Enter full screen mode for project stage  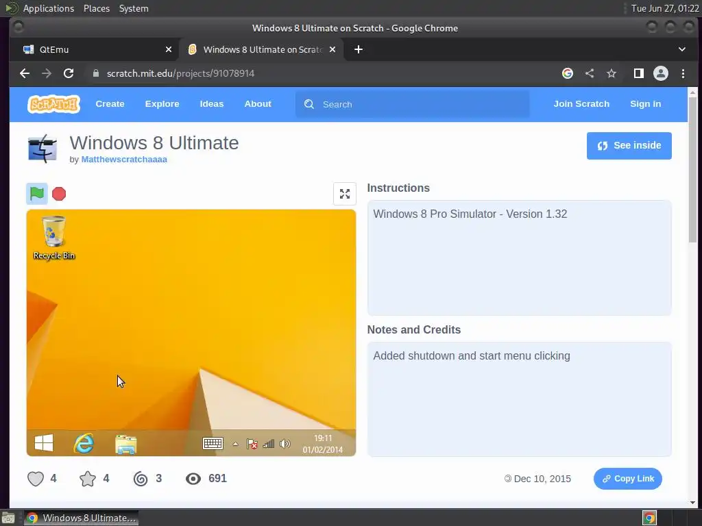pos(344,194)
